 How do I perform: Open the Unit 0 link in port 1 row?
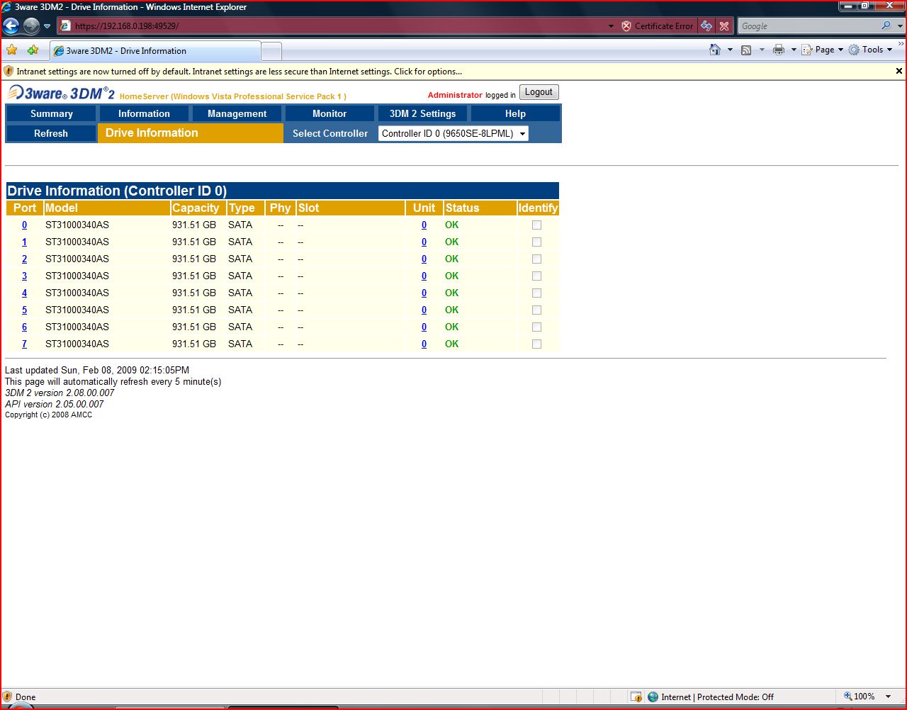pos(424,242)
